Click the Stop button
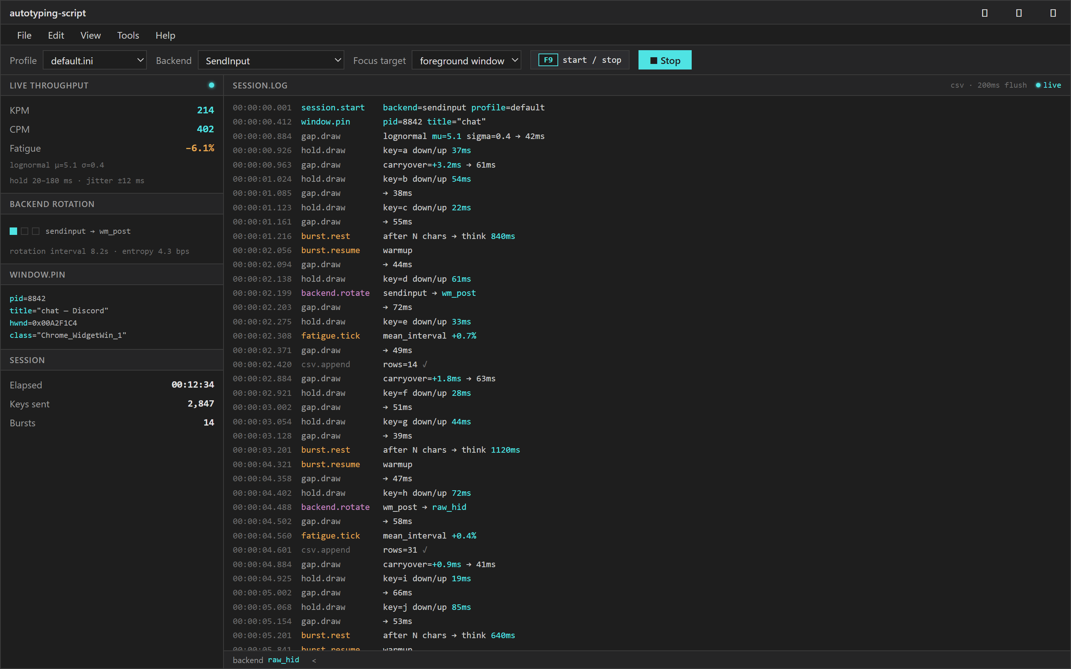This screenshot has width=1071, height=669. pyautogui.click(x=664, y=60)
